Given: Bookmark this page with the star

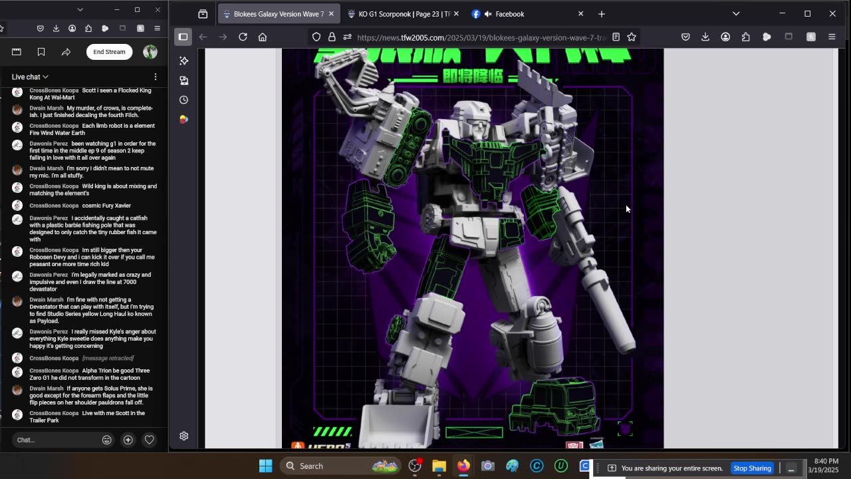Looking at the screenshot, I should [632, 37].
